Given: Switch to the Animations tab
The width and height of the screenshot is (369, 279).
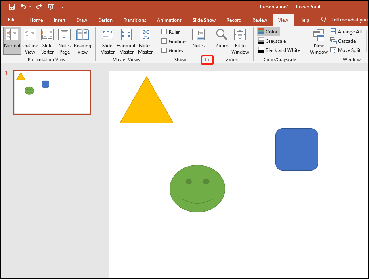Looking at the screenshot, I should [169, 20].
